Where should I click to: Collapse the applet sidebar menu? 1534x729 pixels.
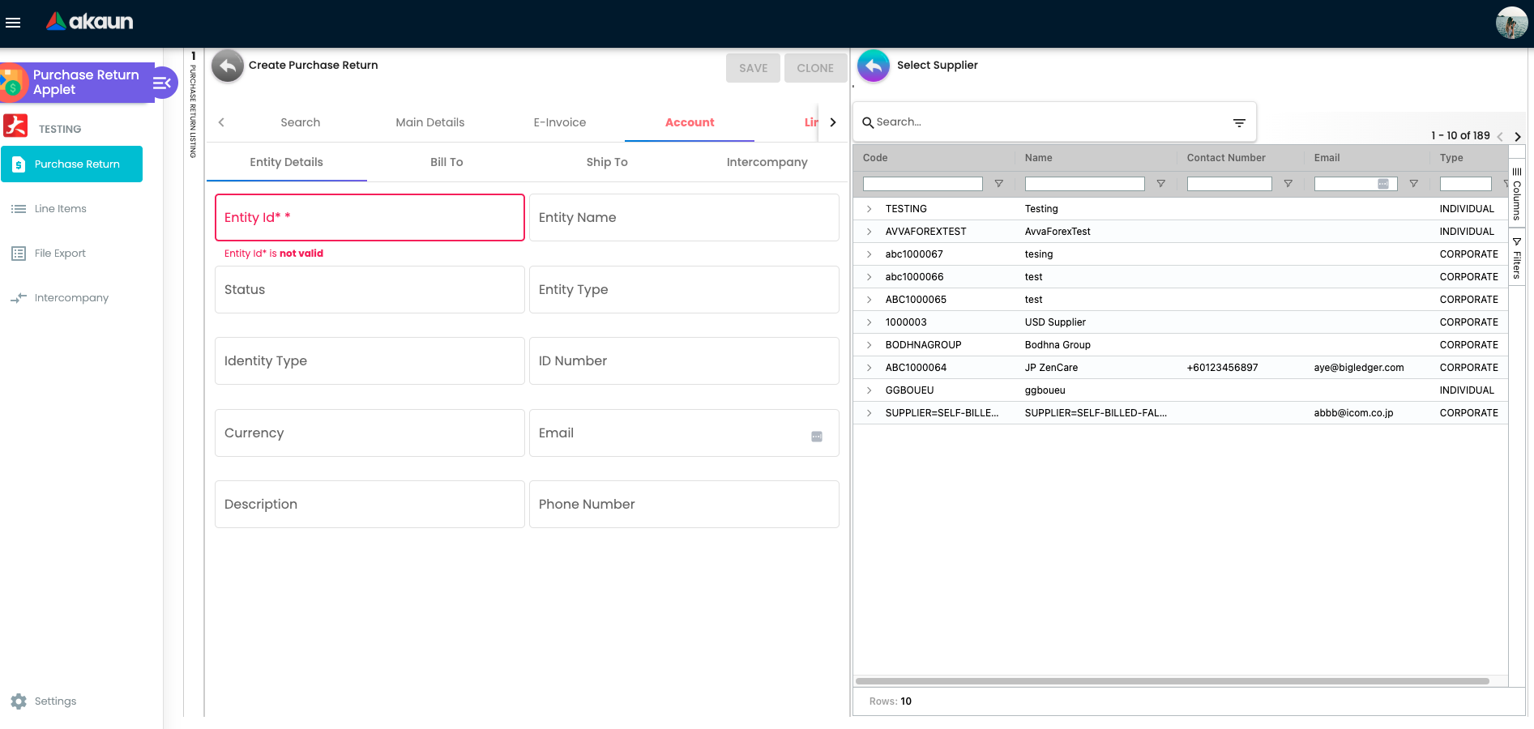(x=162, y=83)
